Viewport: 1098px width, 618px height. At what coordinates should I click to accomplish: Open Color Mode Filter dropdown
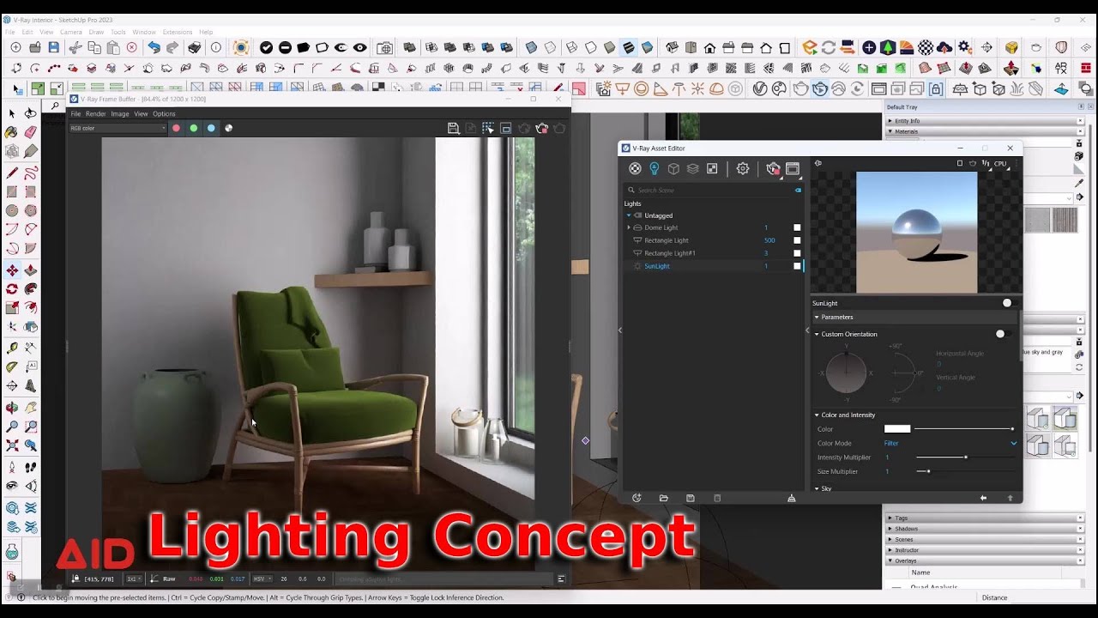click(950, 443)
